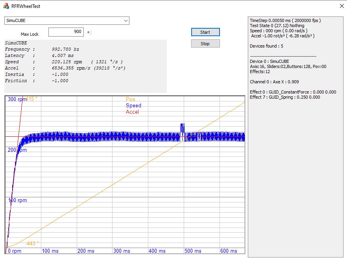Screen dimensions: 347x261
Task: Click the '100 ms' time label
Action: point(50,251)
